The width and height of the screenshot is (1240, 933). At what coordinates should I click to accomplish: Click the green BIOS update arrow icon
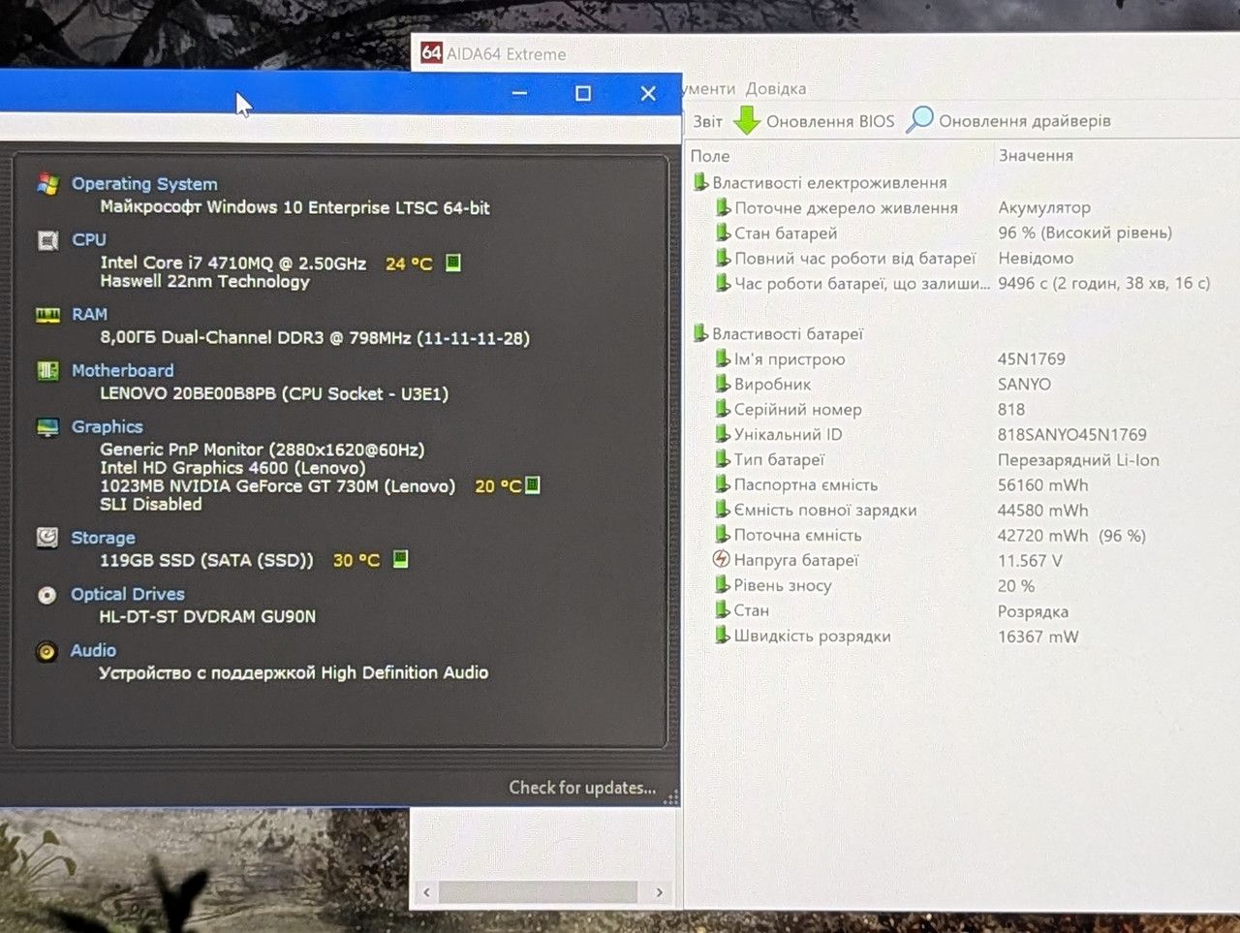(x=747, y=120)
